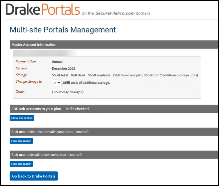219x186 pixels.
Task: Click the Annual payment plan value
Action: click(57, 62)
